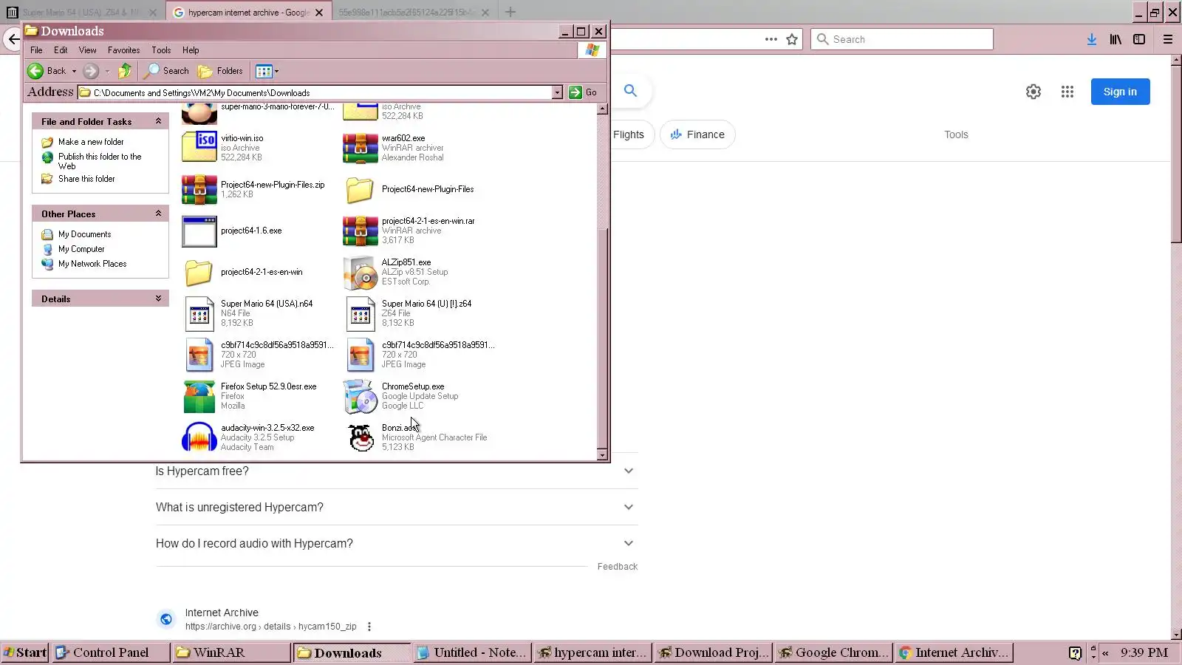Screen dimensions: 1182x665
Task: Collapse the Other Places panel
Action: point(158,214)
